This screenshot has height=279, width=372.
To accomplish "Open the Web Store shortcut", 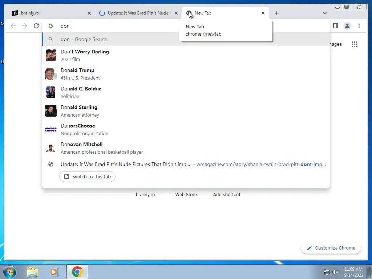I will coord(186,195).
